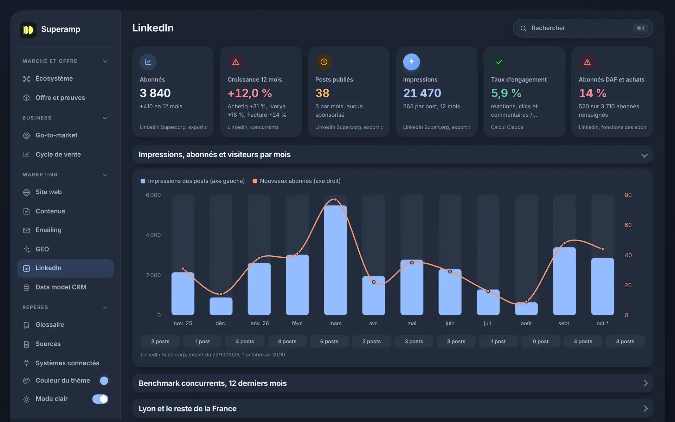Toggle Nouveaux abonnés legend series
The image size is (675, 422).
[296, 181]
